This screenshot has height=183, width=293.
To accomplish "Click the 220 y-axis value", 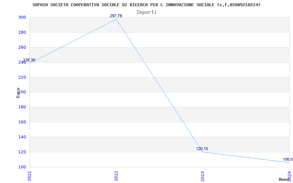I will point(22,77).
